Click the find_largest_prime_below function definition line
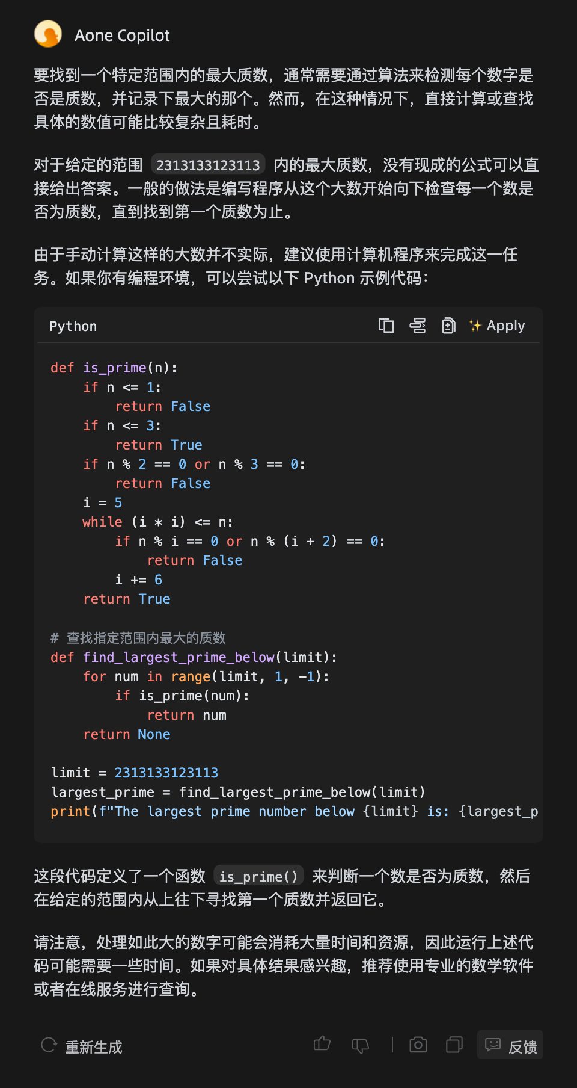577x1088 pixels. 194,657
